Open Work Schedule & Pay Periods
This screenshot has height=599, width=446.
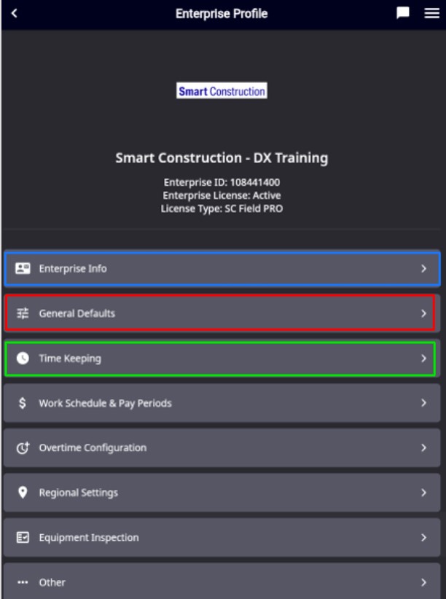click(222, 403)
